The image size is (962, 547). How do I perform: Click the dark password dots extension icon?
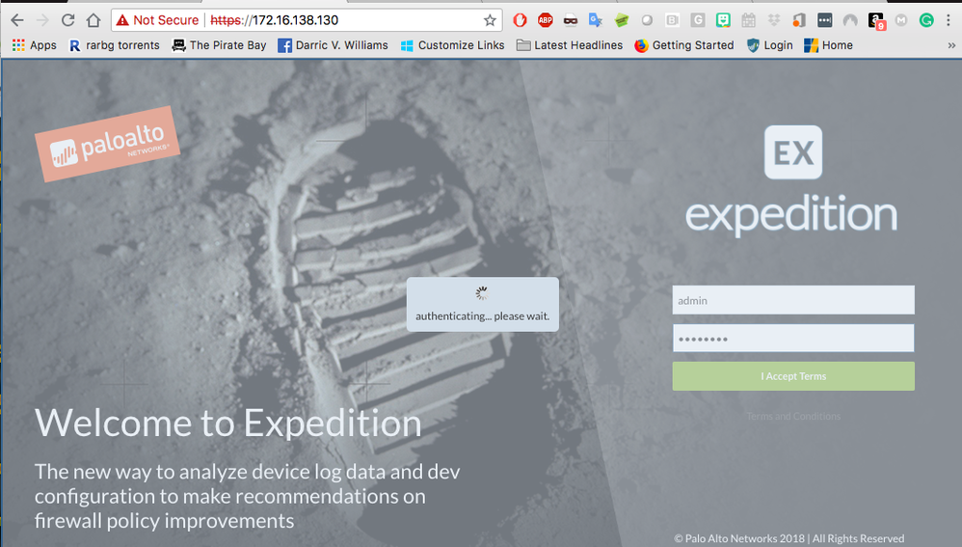point(824,20)
